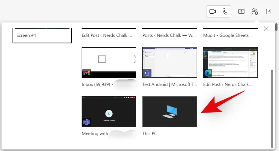Click the 'This PC' label
Screen dimensions: 279x151
click(150, 134)
